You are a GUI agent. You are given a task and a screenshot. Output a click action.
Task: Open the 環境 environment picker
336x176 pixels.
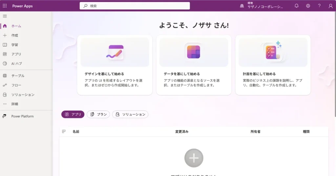[262, 6]
